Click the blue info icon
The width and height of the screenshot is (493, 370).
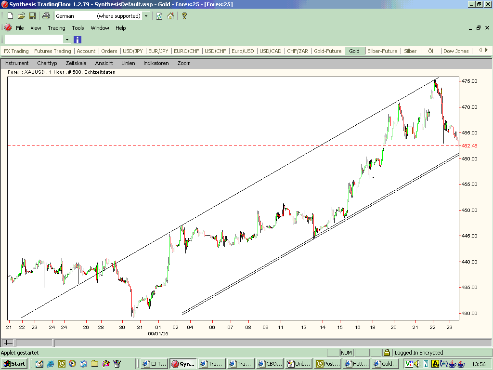point(78,40)
